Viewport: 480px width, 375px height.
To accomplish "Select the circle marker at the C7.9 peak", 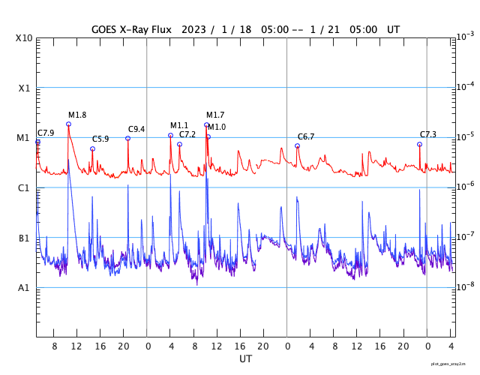I will [x=37, y=142].
